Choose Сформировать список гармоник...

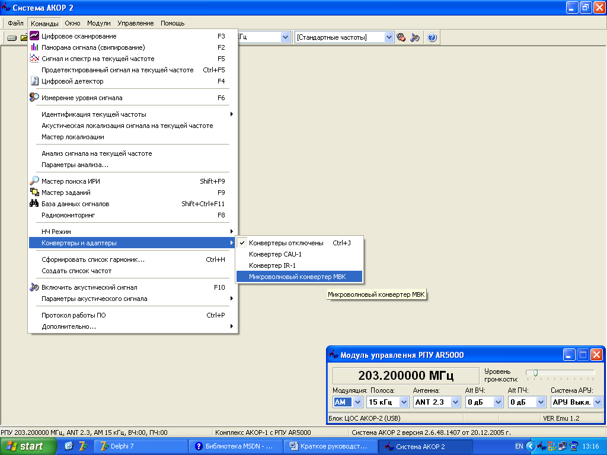pos(133,259)
